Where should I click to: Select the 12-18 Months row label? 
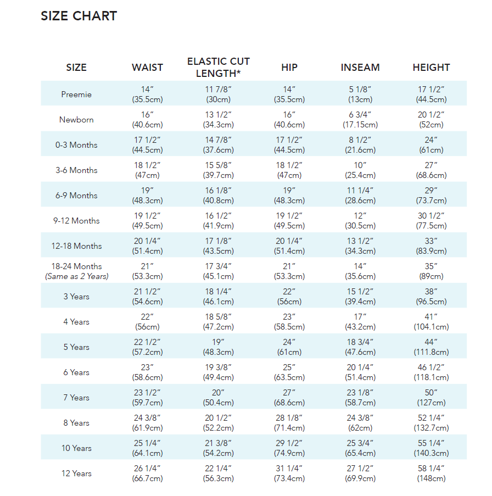76,246
